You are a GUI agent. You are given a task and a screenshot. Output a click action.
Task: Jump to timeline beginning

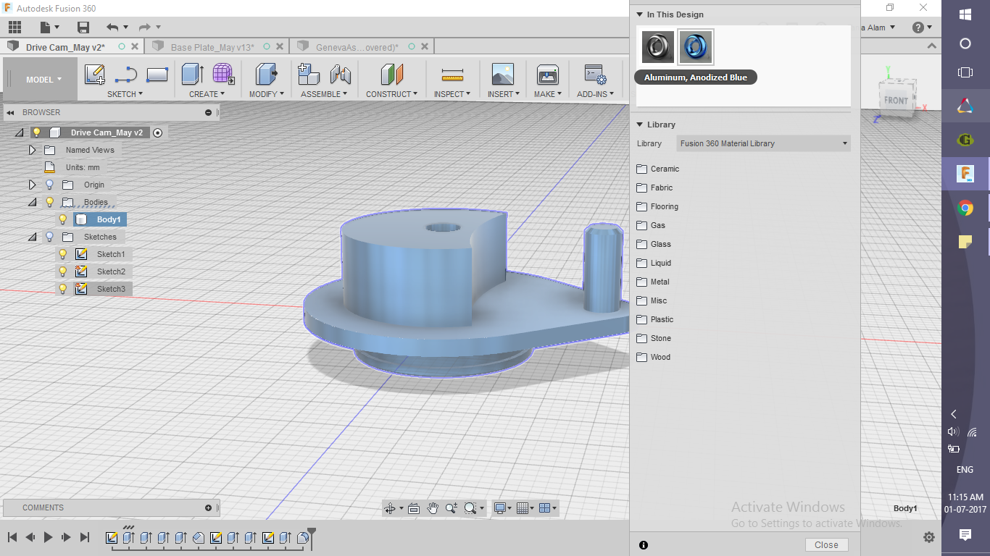click(12, 537)
